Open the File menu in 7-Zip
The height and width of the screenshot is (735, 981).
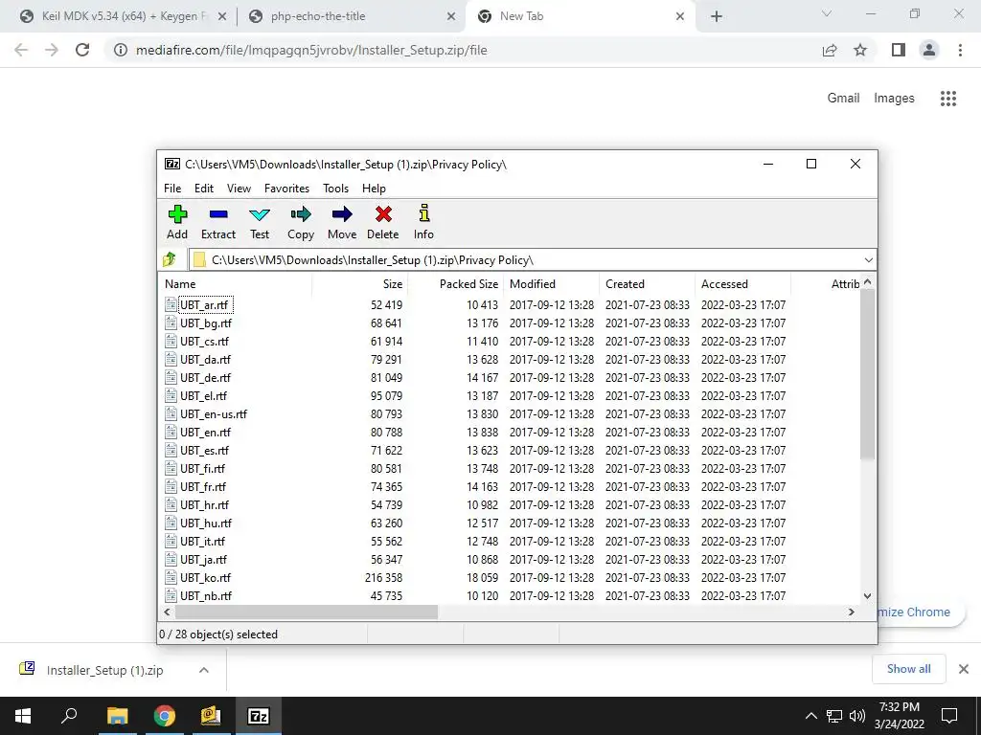pos(172,189)
